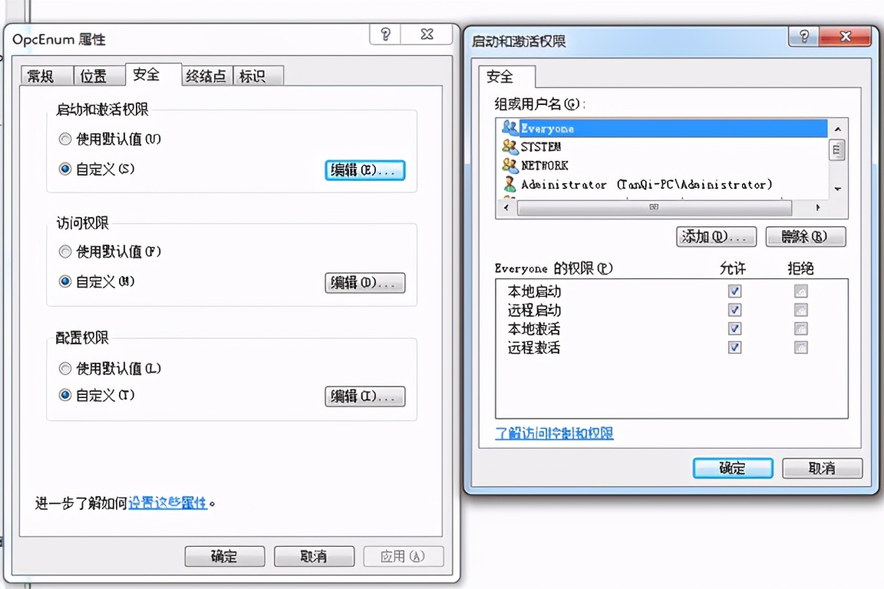Uncheck 允许 for 本地启动 permission
Image resolution: width=884 pixels, height=589 pixels.
(x=734, y=291)
